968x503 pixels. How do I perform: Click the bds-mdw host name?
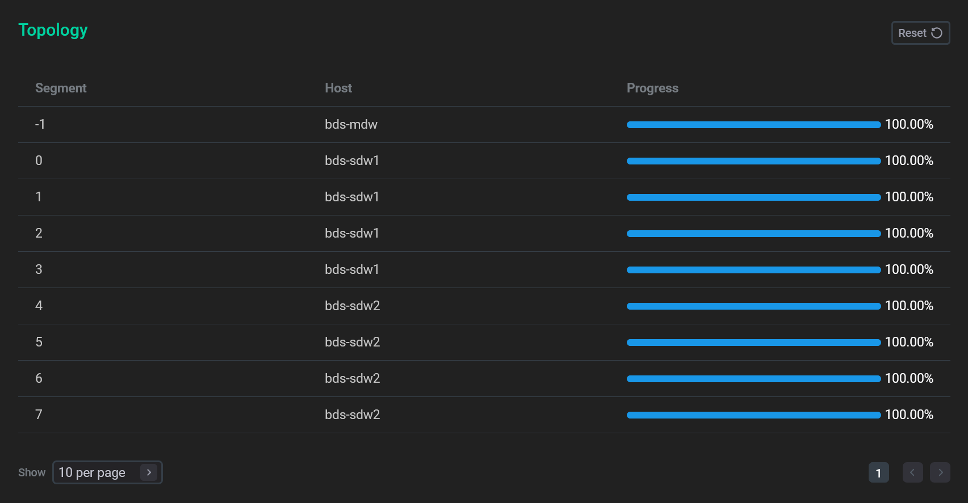351,124
